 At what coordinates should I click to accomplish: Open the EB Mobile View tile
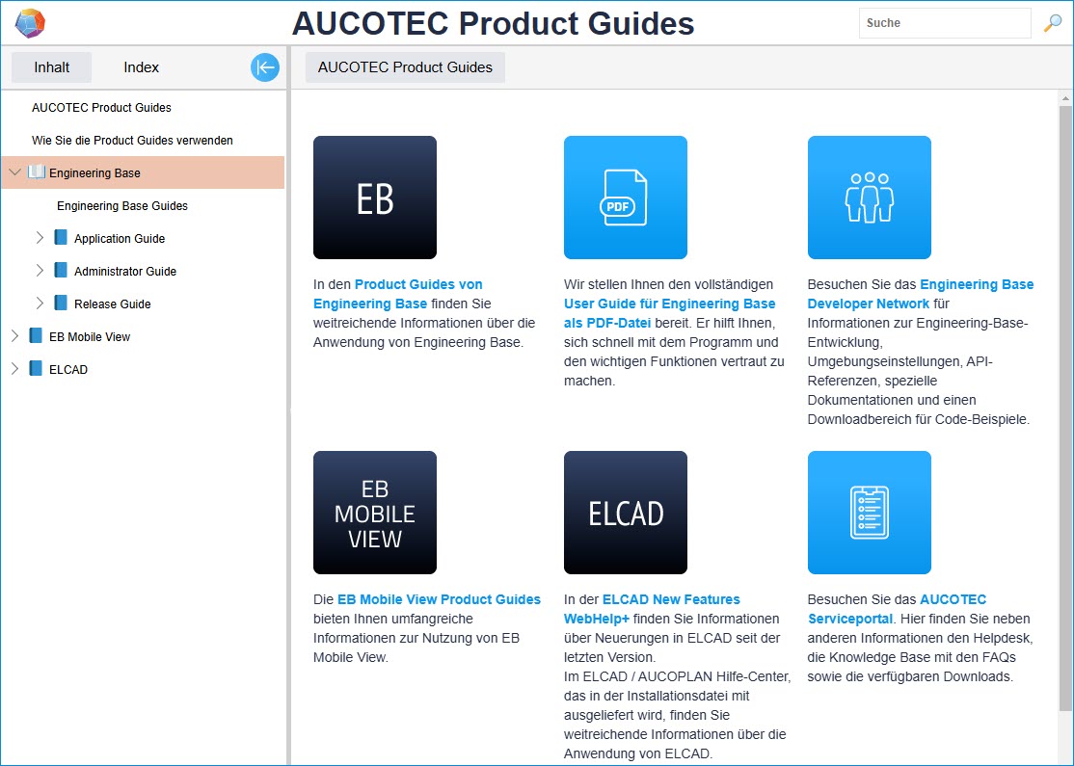click(374, 513)
